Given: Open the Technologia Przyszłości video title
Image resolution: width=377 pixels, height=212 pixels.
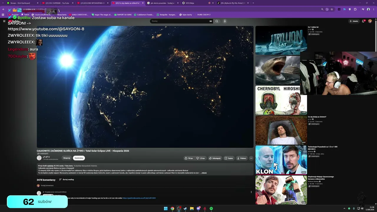Looking at the screenshot, I should point(323,148).
